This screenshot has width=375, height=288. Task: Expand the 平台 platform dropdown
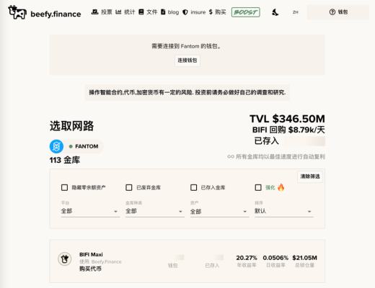90,211
